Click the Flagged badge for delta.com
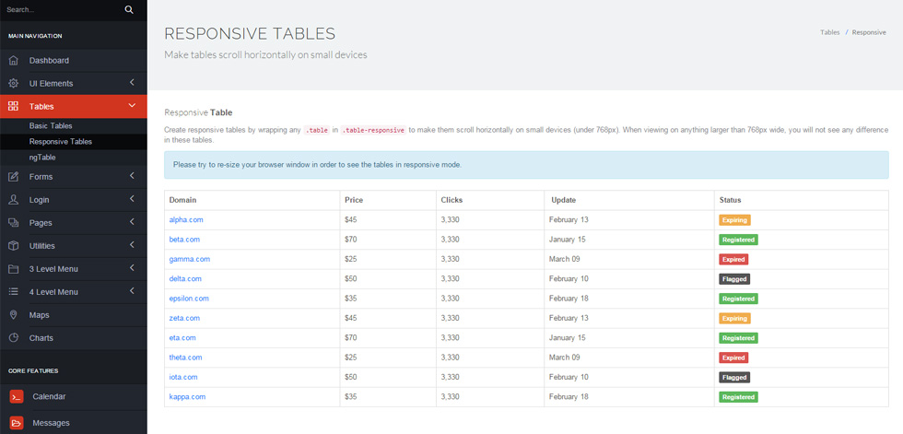The width and height of the screenshot is (903, 434). pos(734,278)
